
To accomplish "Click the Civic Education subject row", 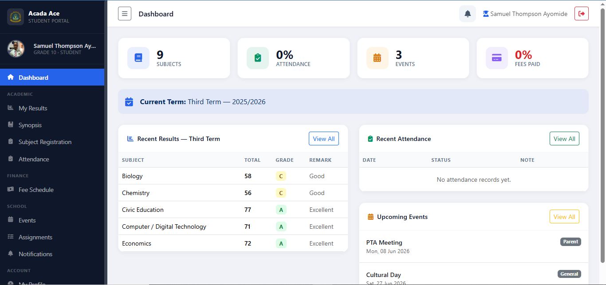I will coord(233,210).
